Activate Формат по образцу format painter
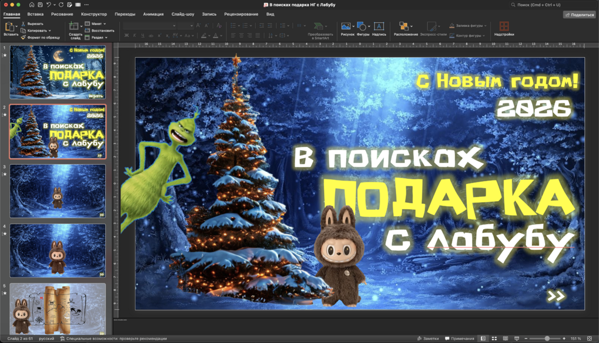Screen dimensions: 599x343 click(x=40, y=37)
